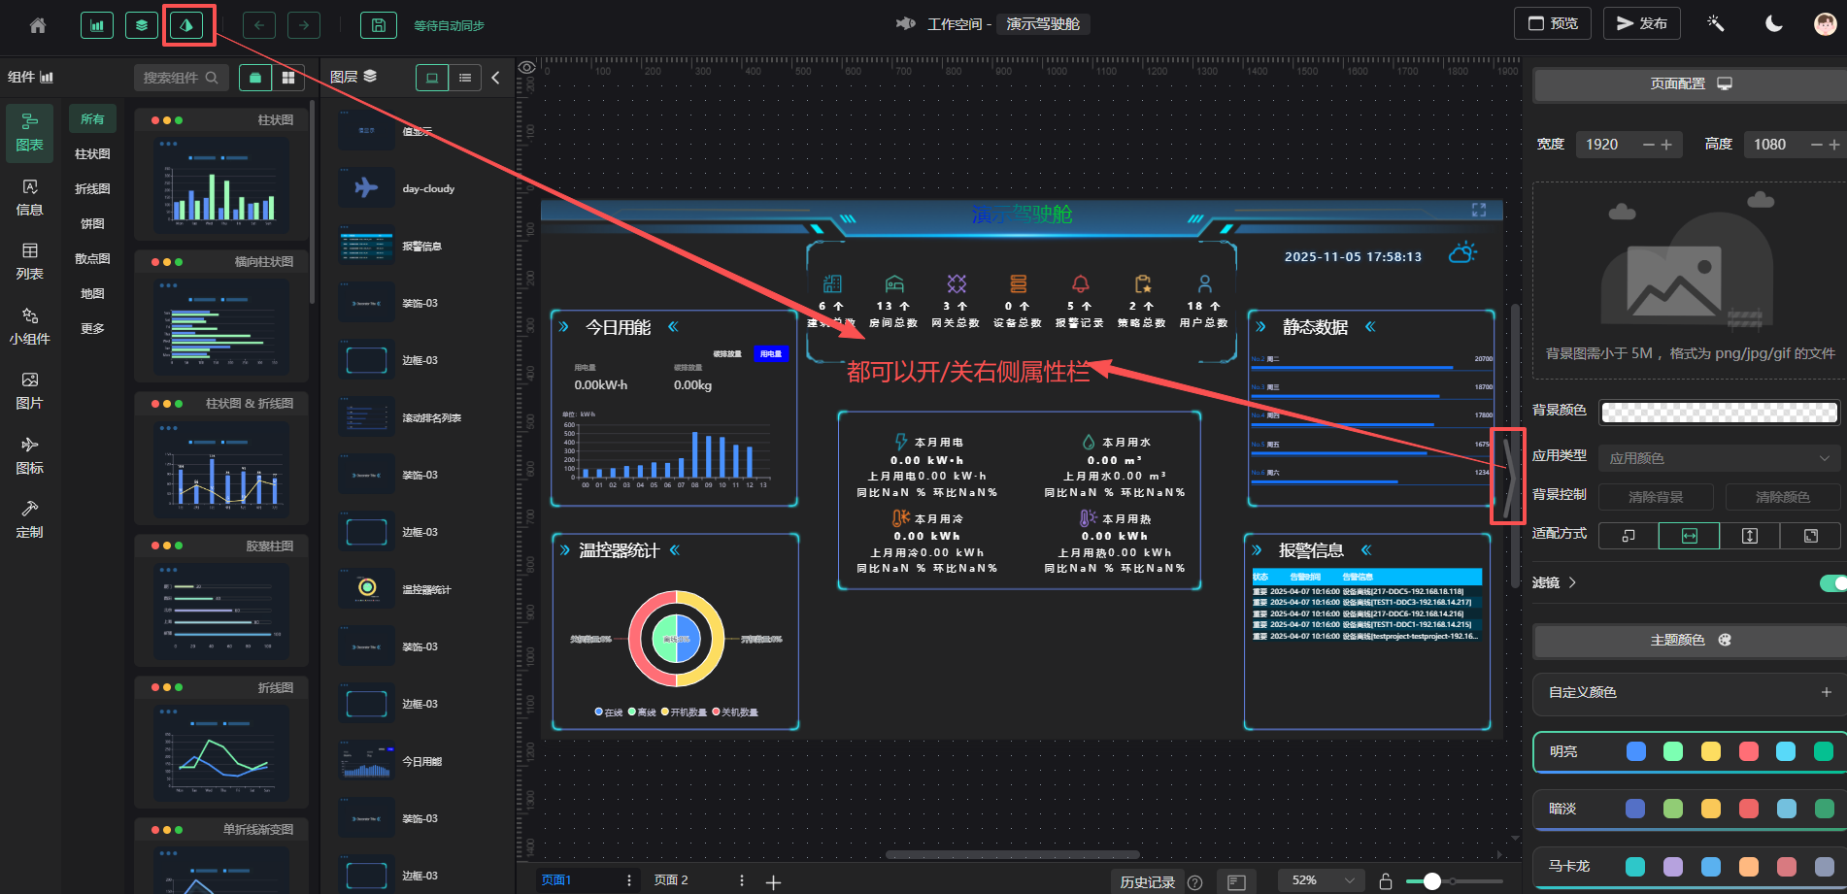Screen dimensions: 1847x894
Task: Click the undo back arrow button
Action: [259, 25]
